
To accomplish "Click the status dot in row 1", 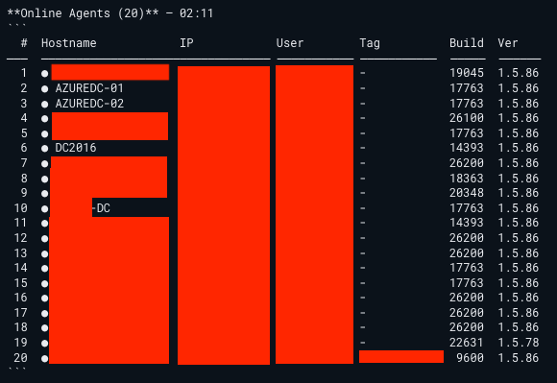I will coord(44,74).
